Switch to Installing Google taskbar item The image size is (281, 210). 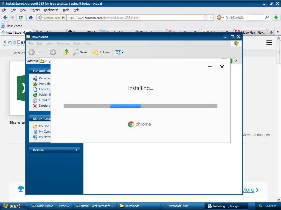(226, 206)
